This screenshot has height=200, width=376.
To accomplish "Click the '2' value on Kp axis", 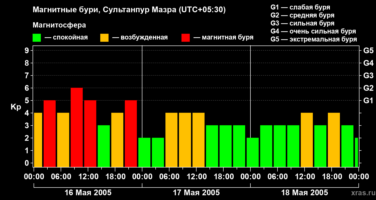I will (27, 138).
